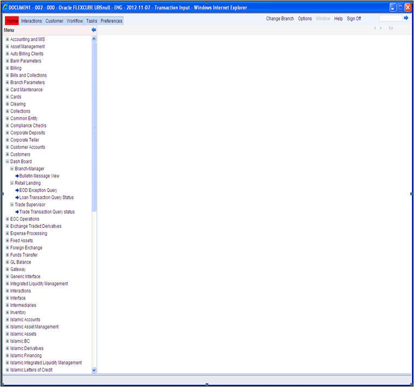Image resolution: width=414 pixels, height=387 pixels.
Task: Open the greyed Window menu
Action: click(323, 19)
